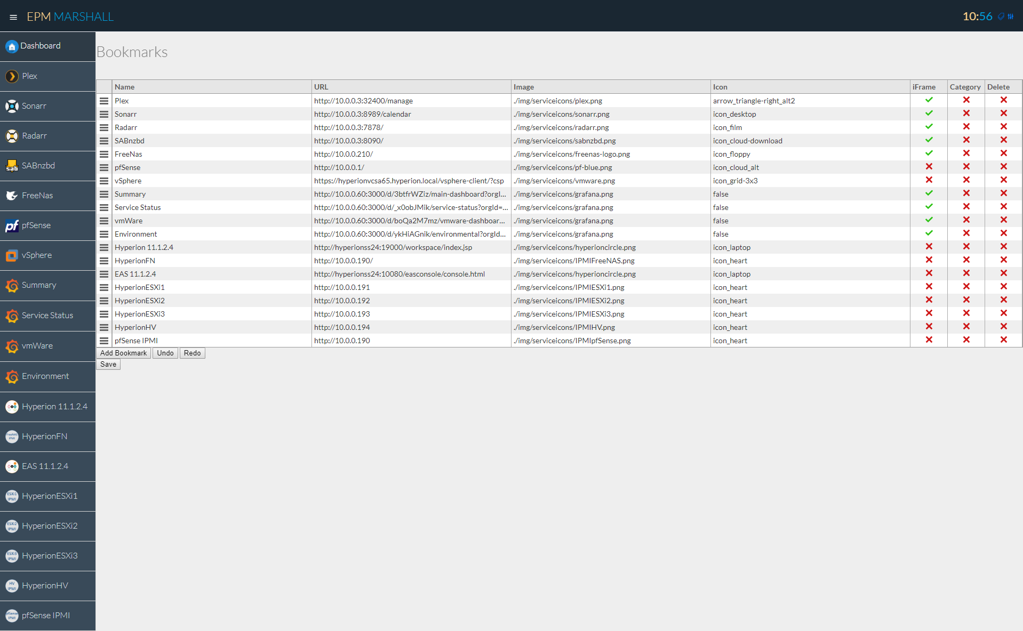Screen dimensions: 1023x631
Task: Toggle Category for the Sonarr bookmark
Action: point(966,114)
